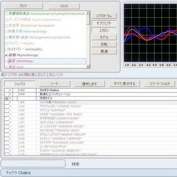Click the category list scrollbar thumb
The width and height of the screenshot is (177, 177).
click(x=88, y=20)
